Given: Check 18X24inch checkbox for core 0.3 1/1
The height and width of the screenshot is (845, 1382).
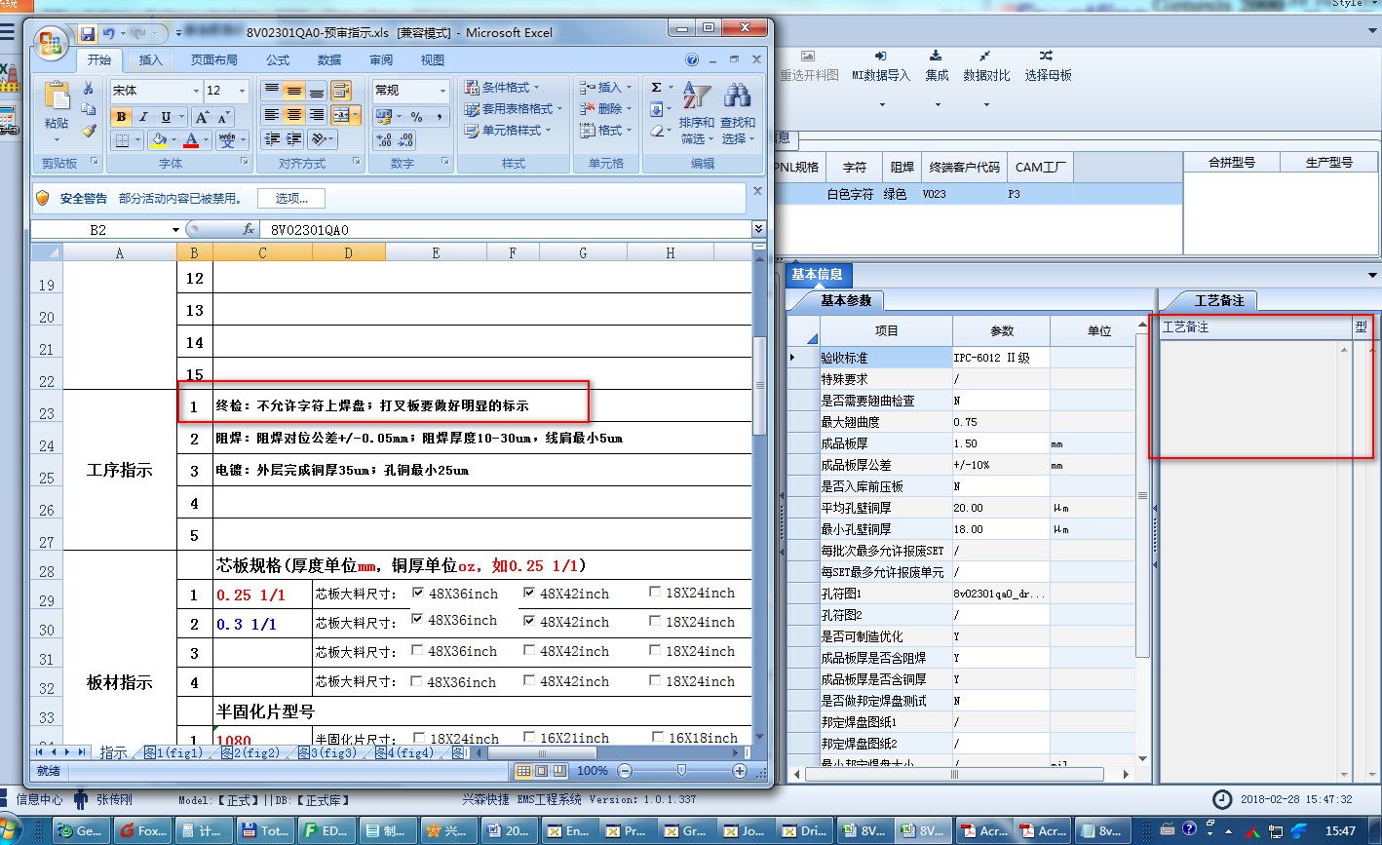Looking at the screenshot, I should (655, 620).
